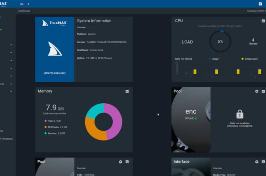The height and width of the screenshot is (176, 266).
Task: Click the teal segment of memory donut
Action: tap(96, 109)
